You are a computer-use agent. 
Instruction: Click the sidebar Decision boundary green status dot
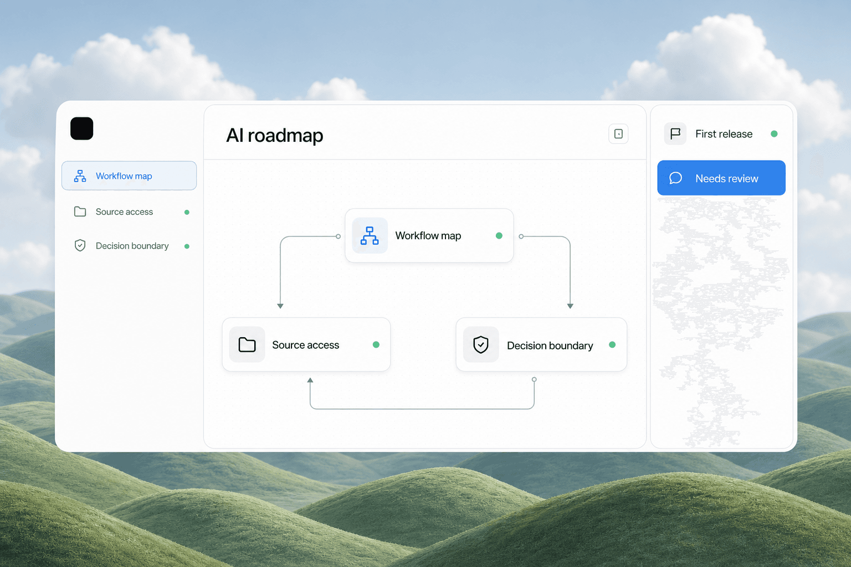click(x=187, y=246)
